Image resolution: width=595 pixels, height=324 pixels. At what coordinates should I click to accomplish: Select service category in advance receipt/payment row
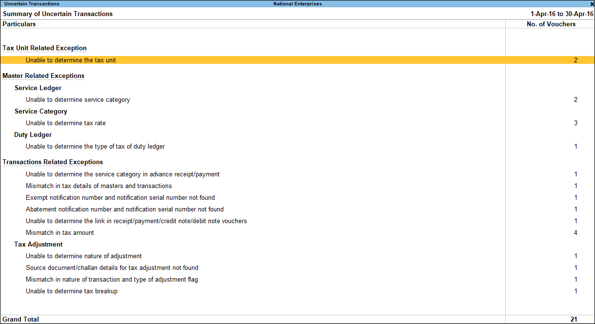297,174
